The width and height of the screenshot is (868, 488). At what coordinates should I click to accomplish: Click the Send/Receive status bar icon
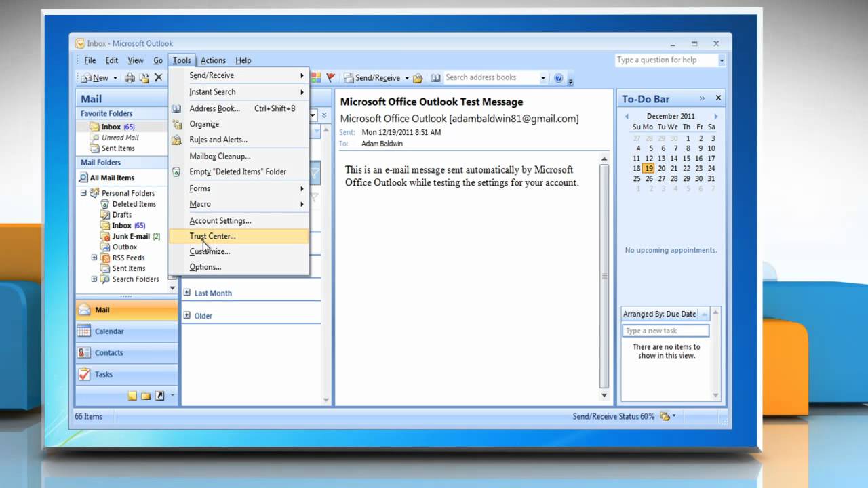pos(665,416)
